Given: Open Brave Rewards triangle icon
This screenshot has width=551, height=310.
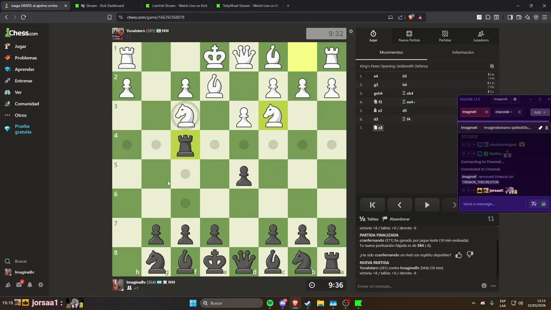Looking at the screenshot, I should [420, 17].
